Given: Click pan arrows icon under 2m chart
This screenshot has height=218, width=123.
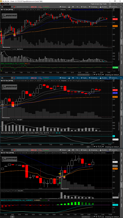Looking at the screenshot, I should [x=94, y=74].
